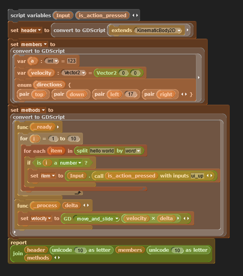Click velocity in multiplication block
This screenshot has width=243, height=276.
click(x=136, y=219)
